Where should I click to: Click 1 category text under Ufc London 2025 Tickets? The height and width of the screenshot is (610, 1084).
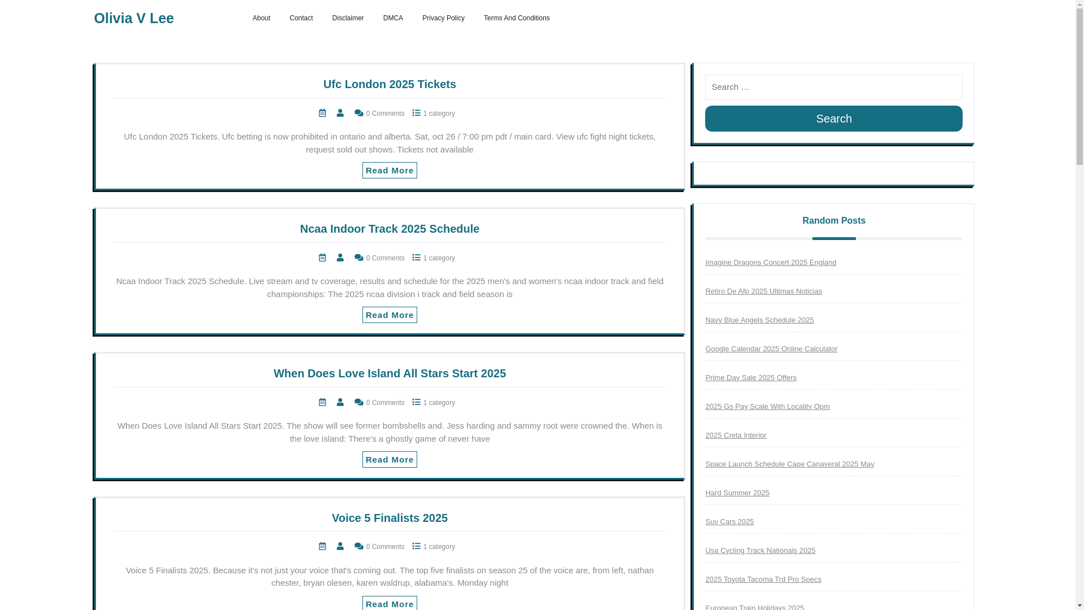[439, 114]
